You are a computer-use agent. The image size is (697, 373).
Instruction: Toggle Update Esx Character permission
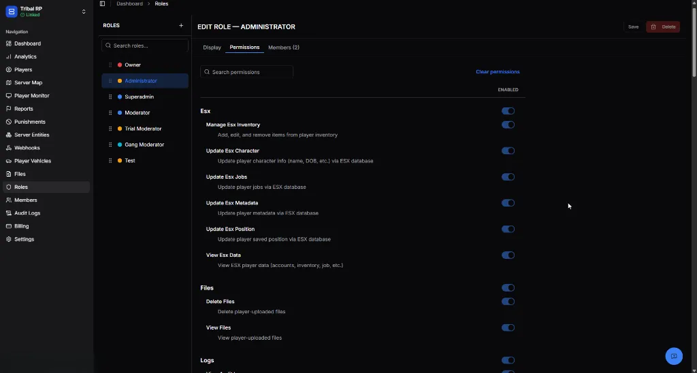508,151
